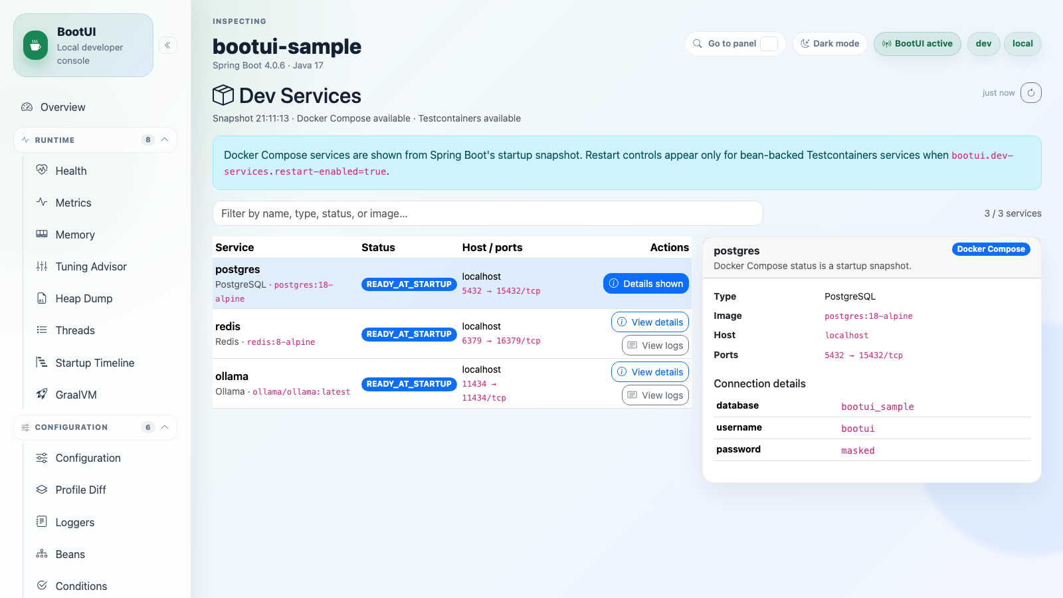Toggle Details shown for postgres
The image size is (1063, 598).
click(x=646, y=284)
